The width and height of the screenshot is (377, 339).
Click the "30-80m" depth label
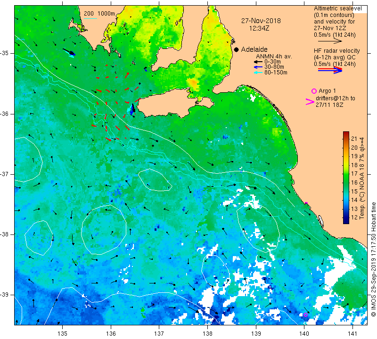tap(274, 67)
